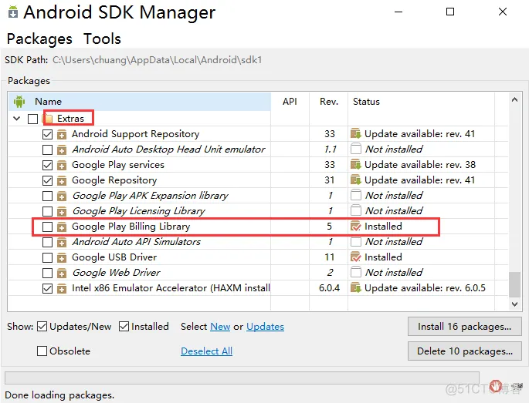Uncheck Intel x86 Emulator Accelerator checkbox
529x403 pixels.
[x=48, y=288]
